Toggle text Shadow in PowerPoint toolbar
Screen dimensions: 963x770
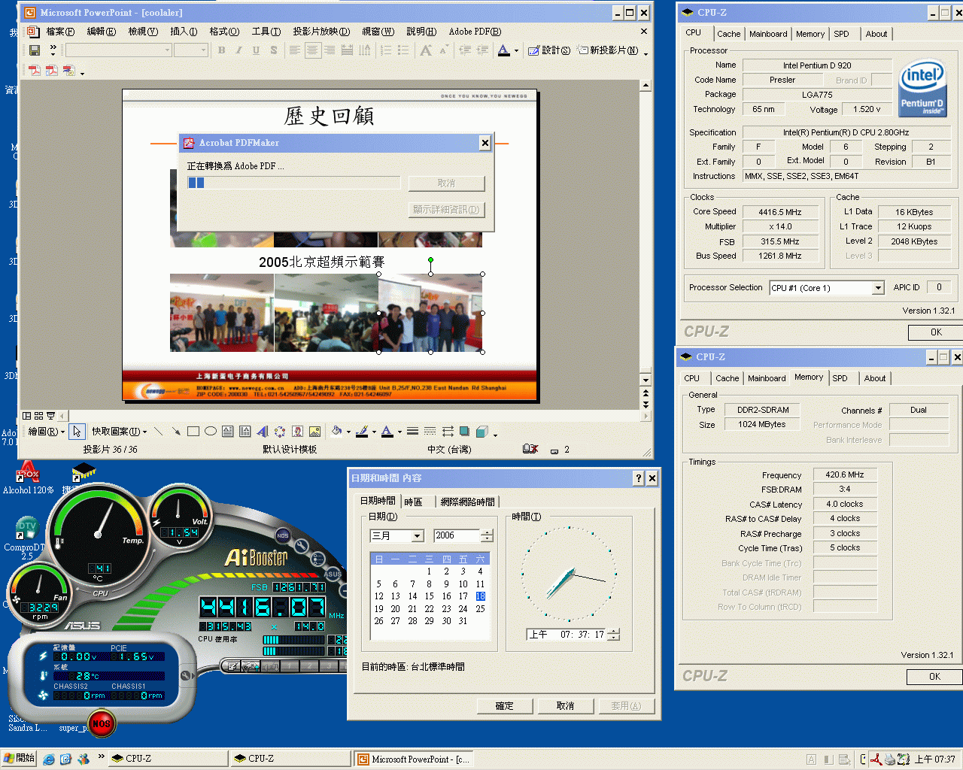(x=273, y=50)
